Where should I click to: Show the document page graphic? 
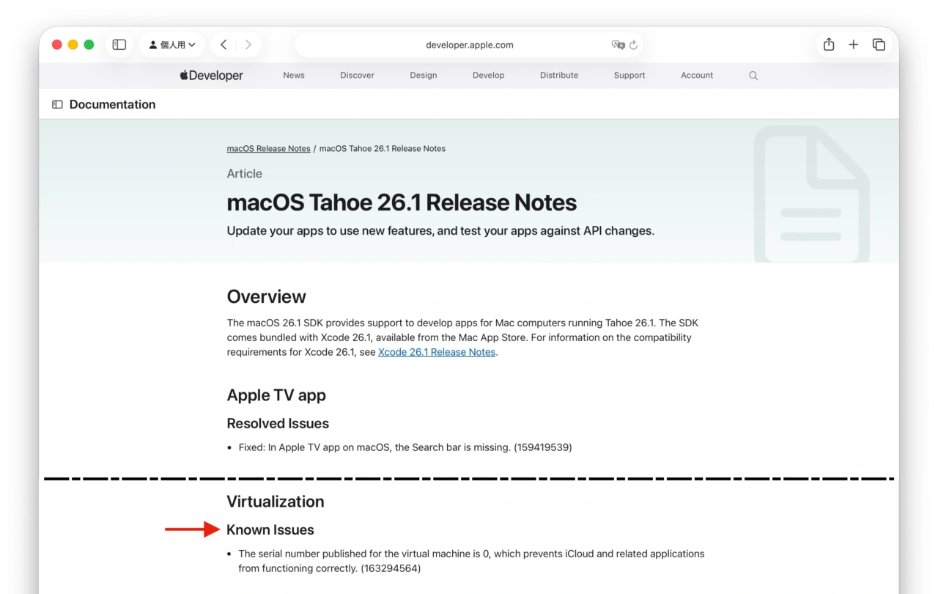coord(811,192)
